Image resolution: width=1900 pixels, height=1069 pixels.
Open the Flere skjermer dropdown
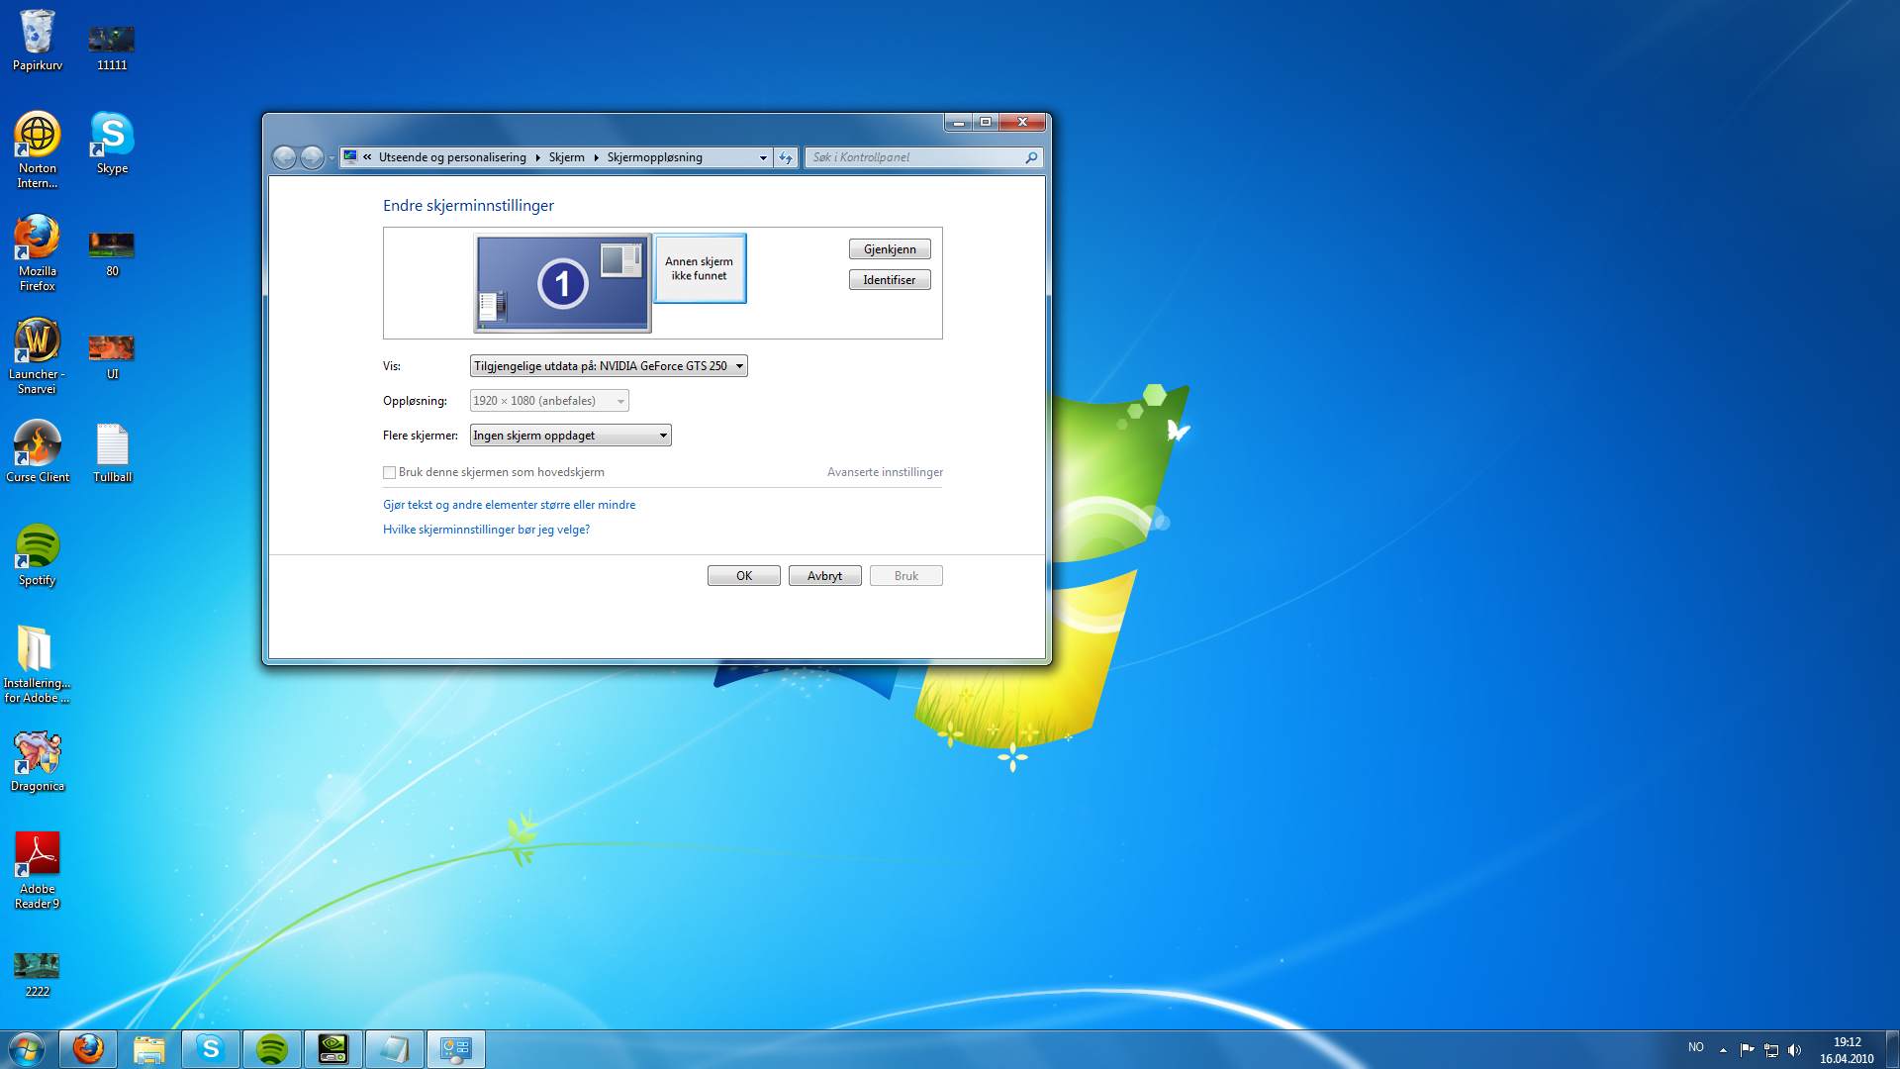point(571,436)
